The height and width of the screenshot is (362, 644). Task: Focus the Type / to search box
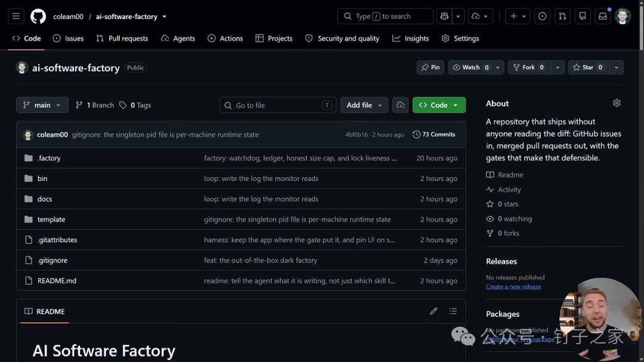pyautogui.click(x=385, y=17)
